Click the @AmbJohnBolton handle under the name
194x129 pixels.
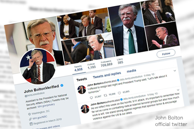(x=35, y=94)
